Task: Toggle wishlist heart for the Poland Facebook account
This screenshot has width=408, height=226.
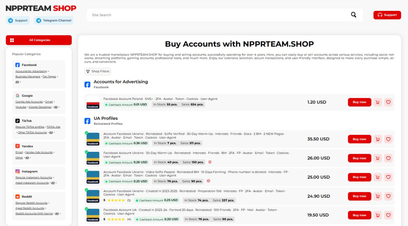Action: (388, 102)
